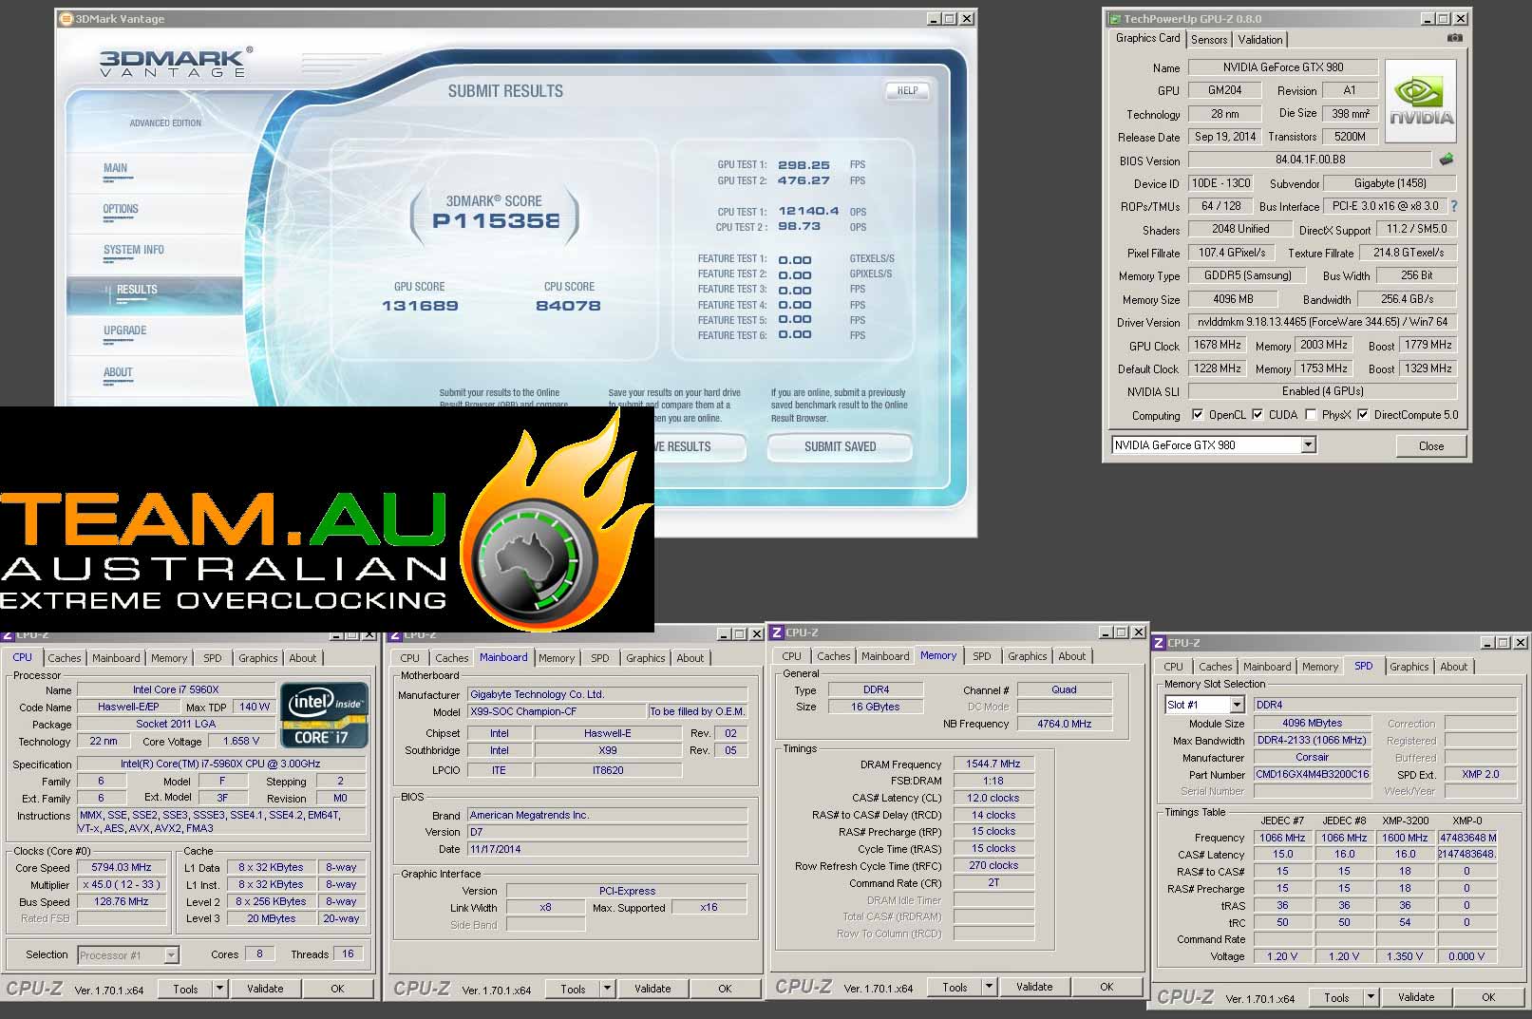Click the DRAM Frequency value 1544.7 MHz
Image resolution: width=1532 pixels, height=1019 pixels.
(993, 764)
